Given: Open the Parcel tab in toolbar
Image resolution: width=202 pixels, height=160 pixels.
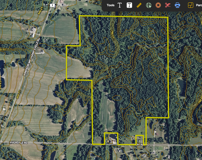Looking at the screenshot, I should pos(199,5).
